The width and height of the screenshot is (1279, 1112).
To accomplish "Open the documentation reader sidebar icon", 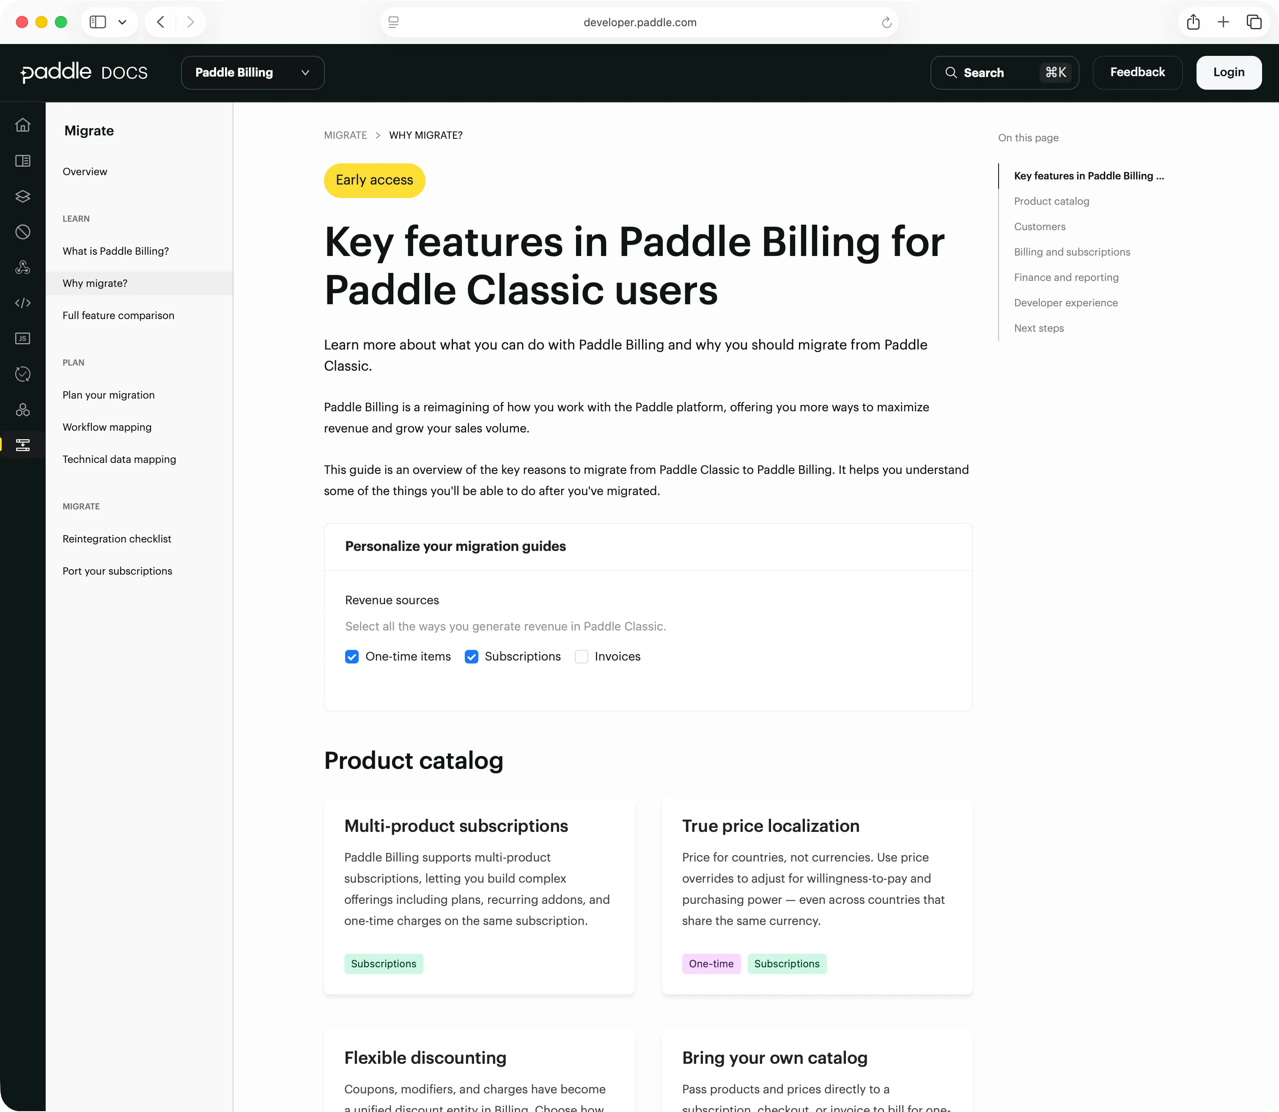I will pyautogui.click(x=23, y=161).
